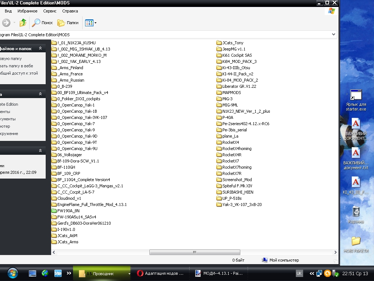Open the Поиск search tool

[x=42, y=23]
